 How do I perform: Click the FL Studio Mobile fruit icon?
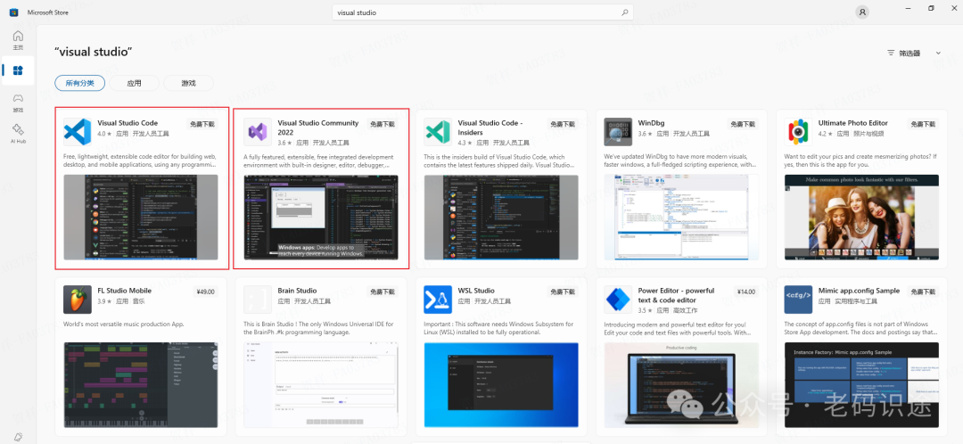[x=78, y=300]
